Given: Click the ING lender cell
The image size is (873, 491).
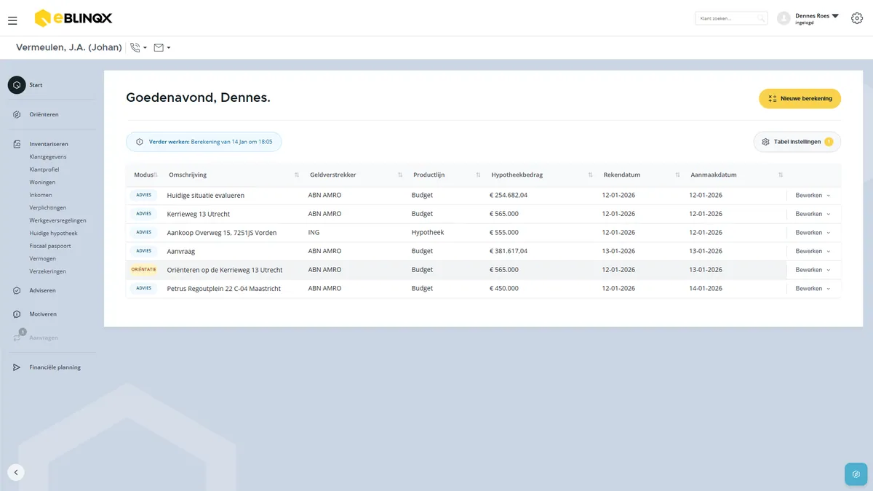Looking at the screenshot, I should pyautogui.click(x=314, y=233).
